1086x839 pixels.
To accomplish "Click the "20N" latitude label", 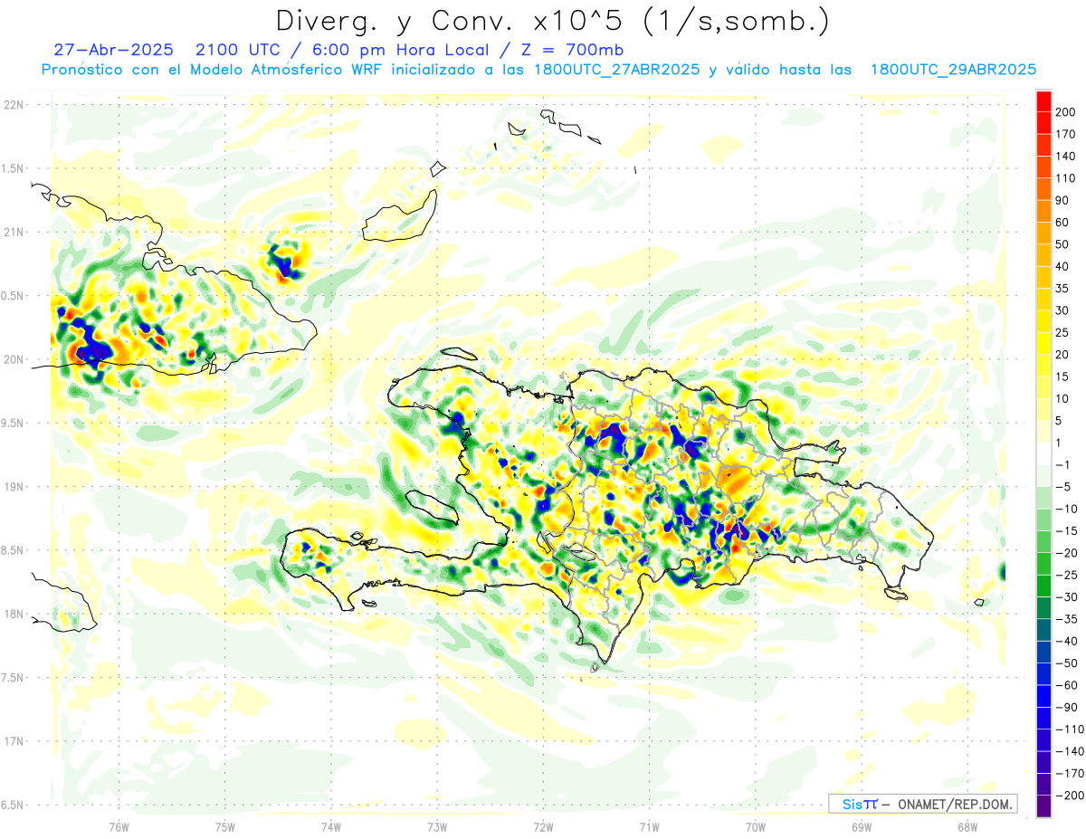I will 14,359.
